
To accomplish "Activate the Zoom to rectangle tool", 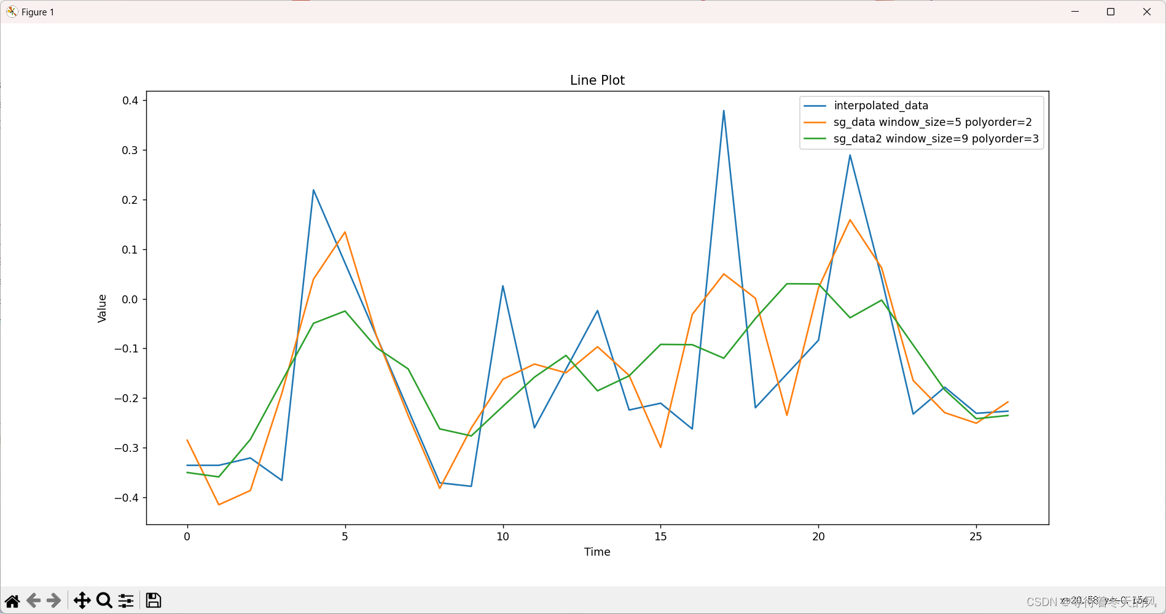I will coord(104,600).
